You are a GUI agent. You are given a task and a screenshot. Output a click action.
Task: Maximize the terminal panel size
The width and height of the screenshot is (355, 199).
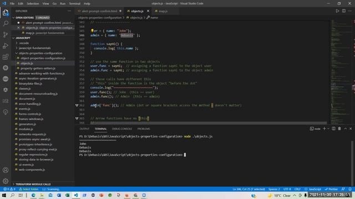(x=346, y=129)
